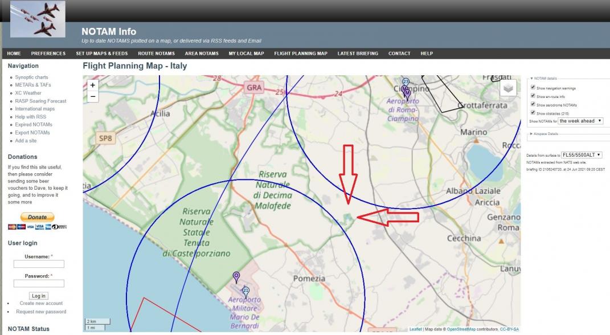This screenshot has height=335, width=610.
Task: Open the Synoptic charts link
Action: (x=31, y=77)
